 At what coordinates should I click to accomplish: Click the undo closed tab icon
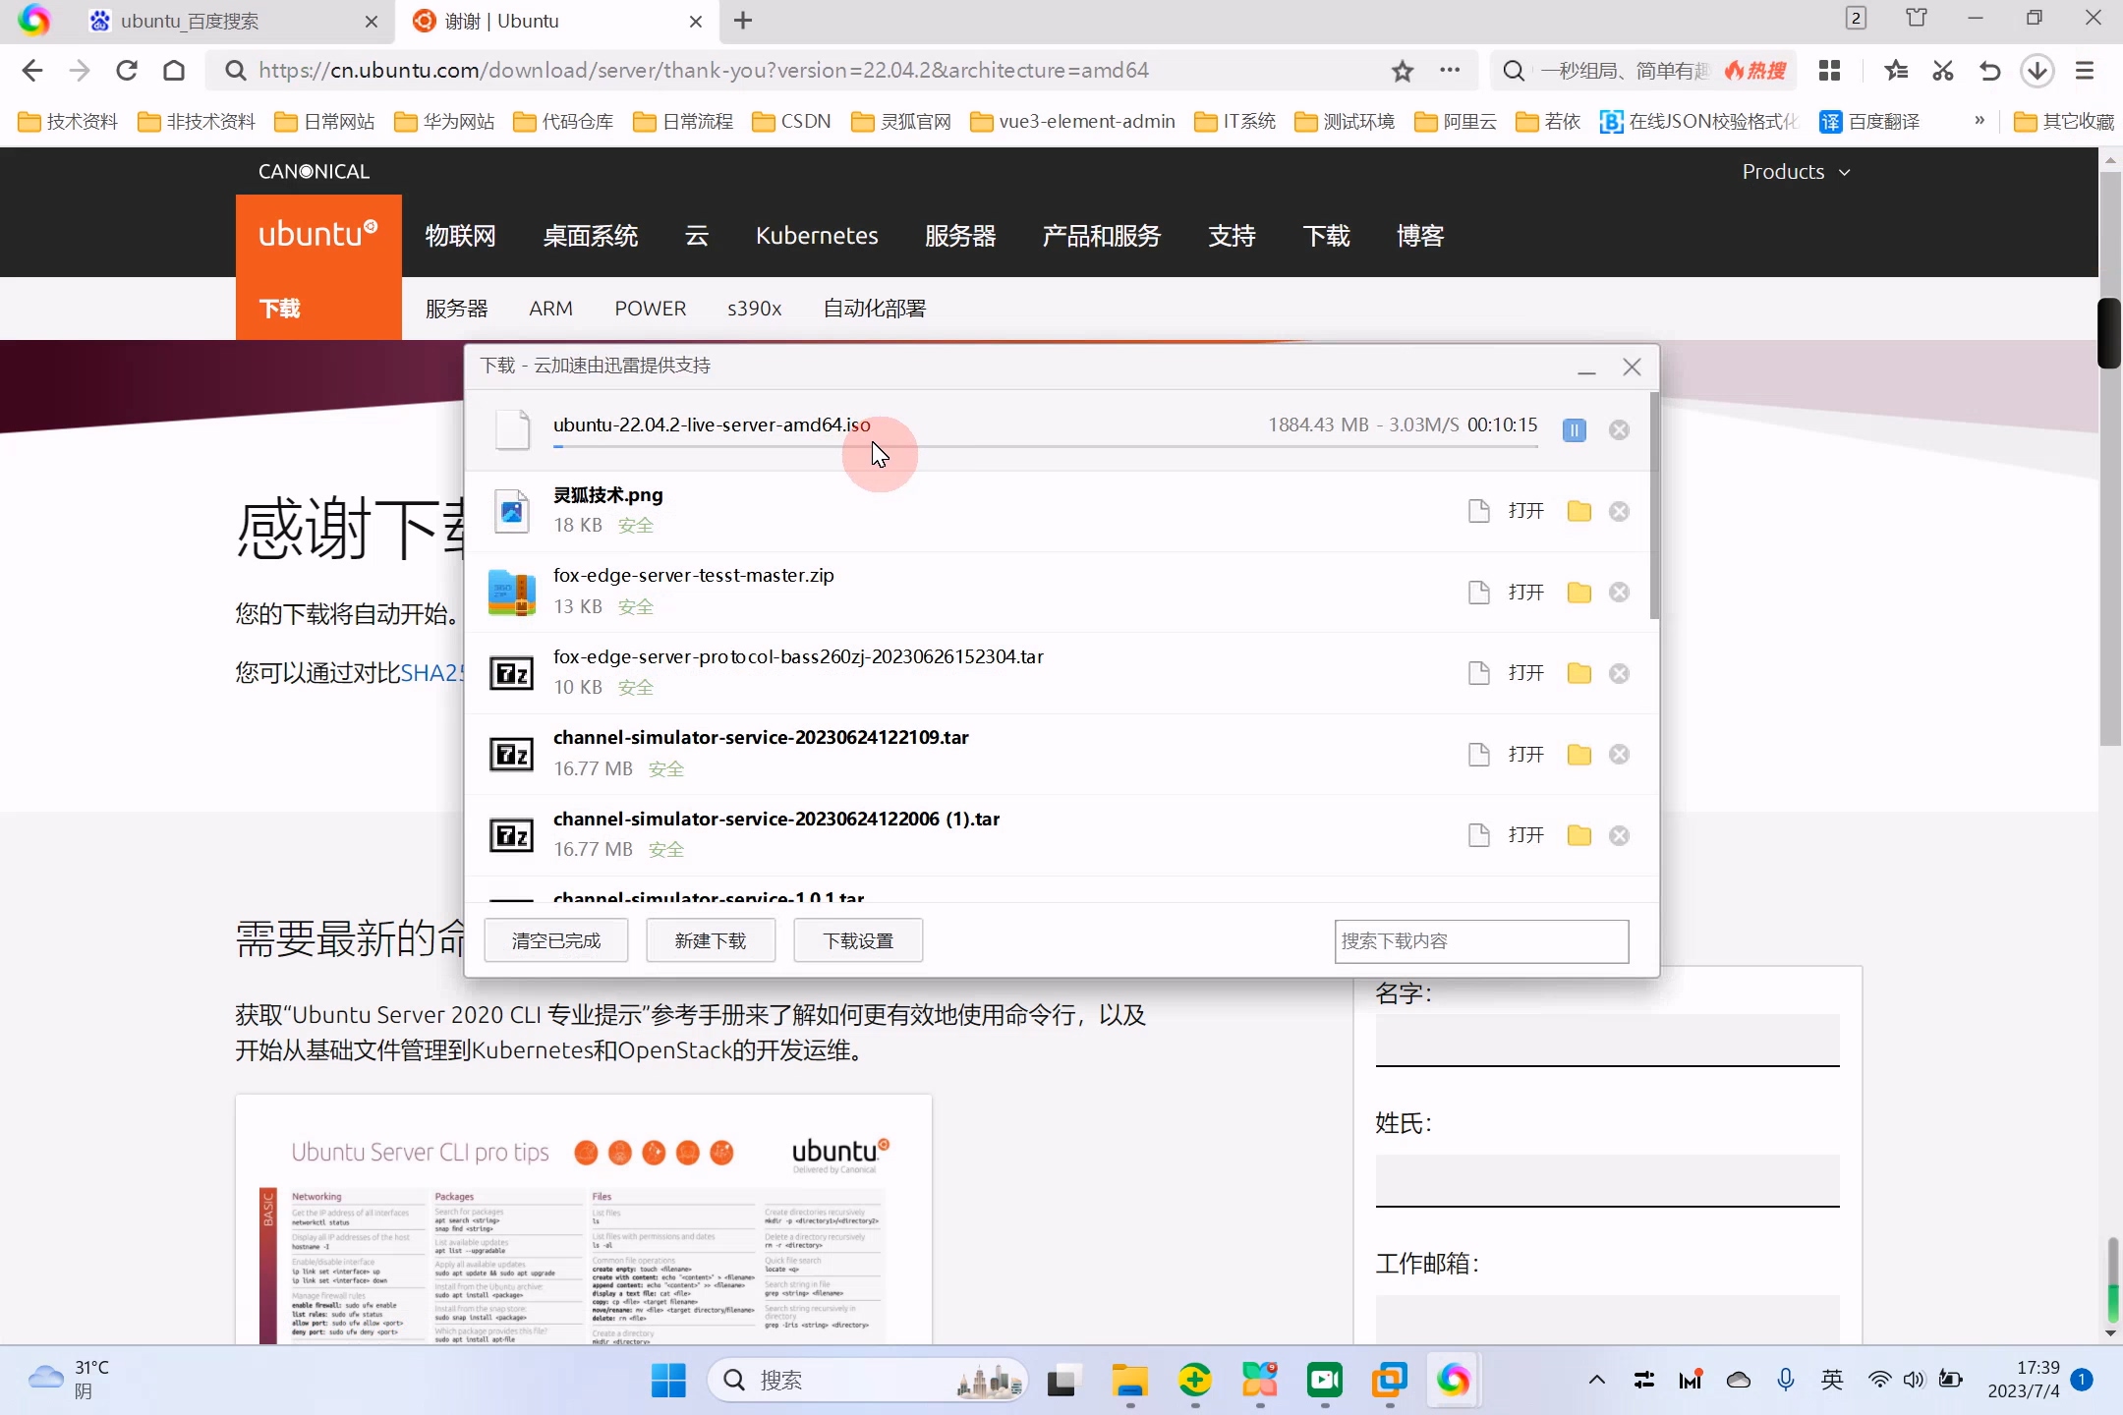1990,71
